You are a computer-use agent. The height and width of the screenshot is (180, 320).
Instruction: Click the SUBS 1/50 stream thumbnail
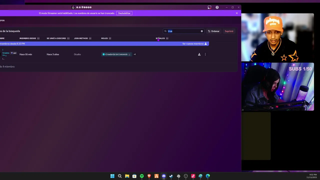tap(277, 86)
